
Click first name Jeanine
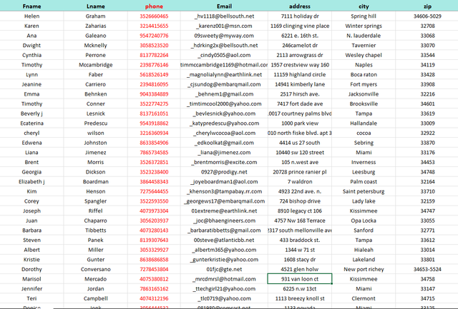pyautogui.click(x=31, y=84)
